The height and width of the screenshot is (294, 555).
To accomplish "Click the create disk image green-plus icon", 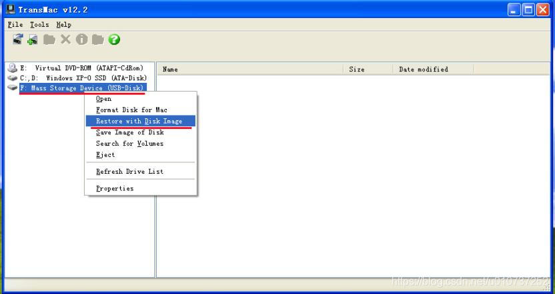I will 33,39.
